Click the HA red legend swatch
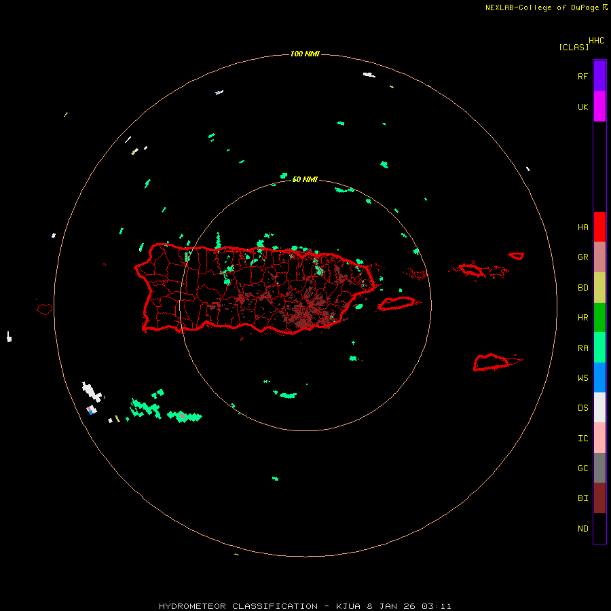This screenshot has height=611, width=611. (x=599, y=227)
